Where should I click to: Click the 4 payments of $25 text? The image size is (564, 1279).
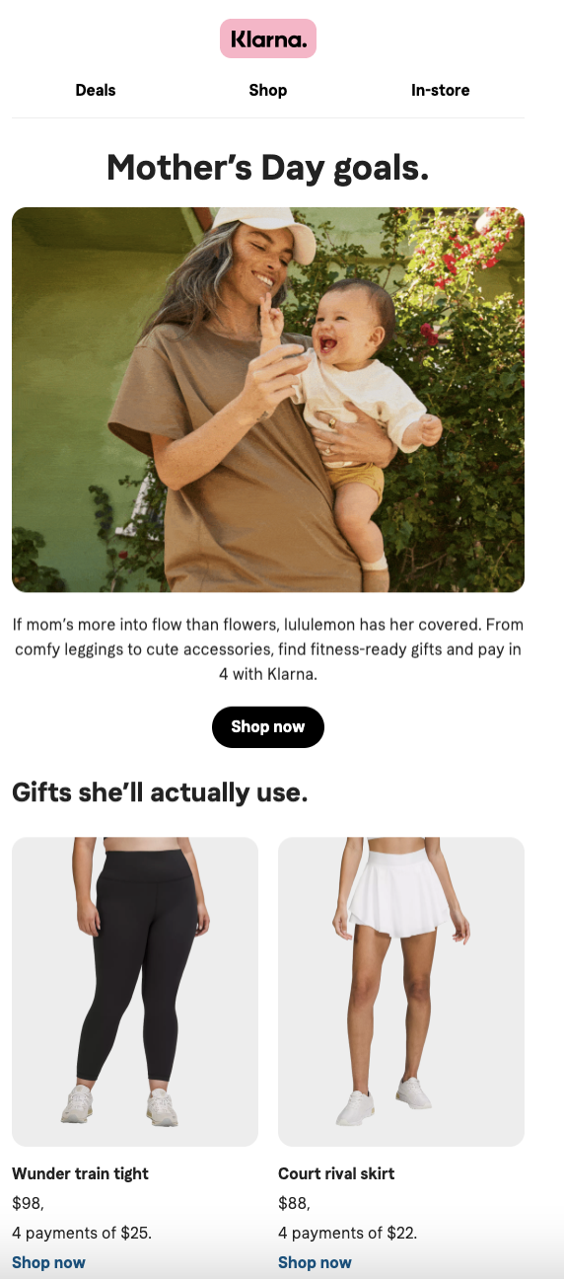pos(82,1233)
